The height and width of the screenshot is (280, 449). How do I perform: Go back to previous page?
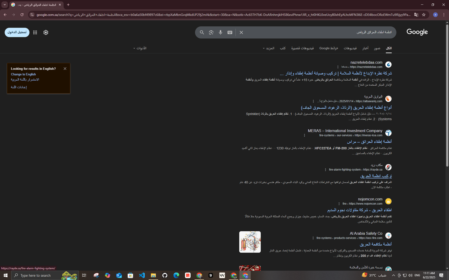click(x=5, y=15)
